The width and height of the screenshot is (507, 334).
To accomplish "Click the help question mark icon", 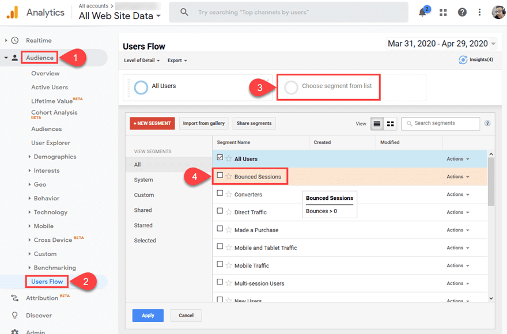I will point(462,12).
